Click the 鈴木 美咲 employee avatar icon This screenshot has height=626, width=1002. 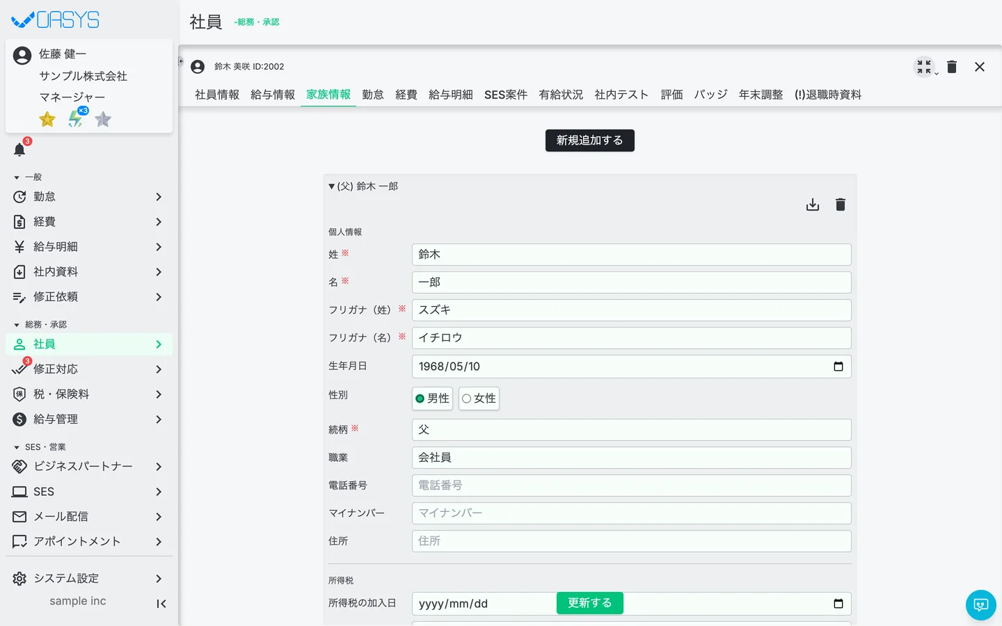(x=198, y=67)
